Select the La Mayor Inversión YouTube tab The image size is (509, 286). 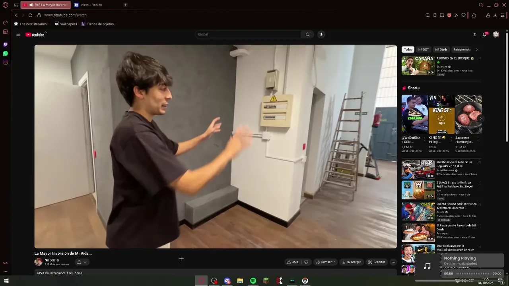point(45,5)
